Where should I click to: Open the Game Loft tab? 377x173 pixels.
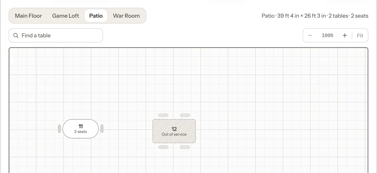coord(66,16)
